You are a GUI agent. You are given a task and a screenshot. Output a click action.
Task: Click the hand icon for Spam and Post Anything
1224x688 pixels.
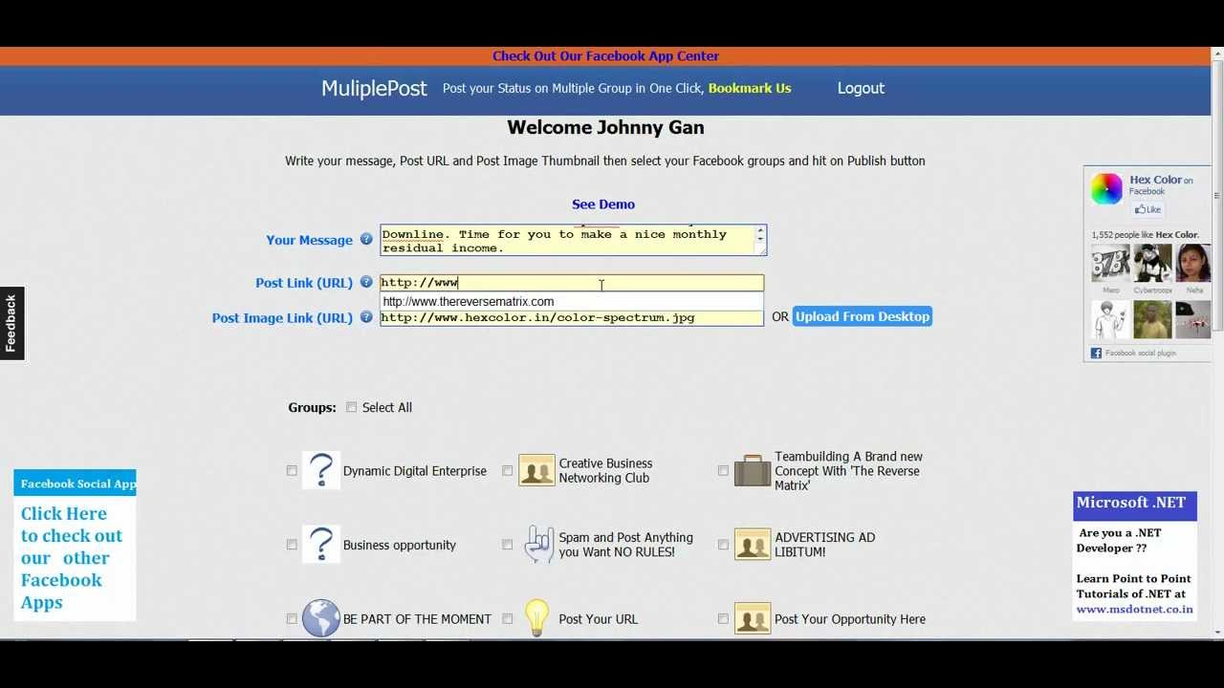[538, 545]
